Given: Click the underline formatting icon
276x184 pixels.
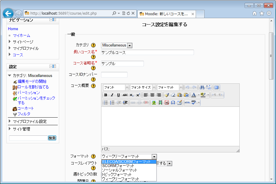Looking at the screenshot, I should pos(118,95).
